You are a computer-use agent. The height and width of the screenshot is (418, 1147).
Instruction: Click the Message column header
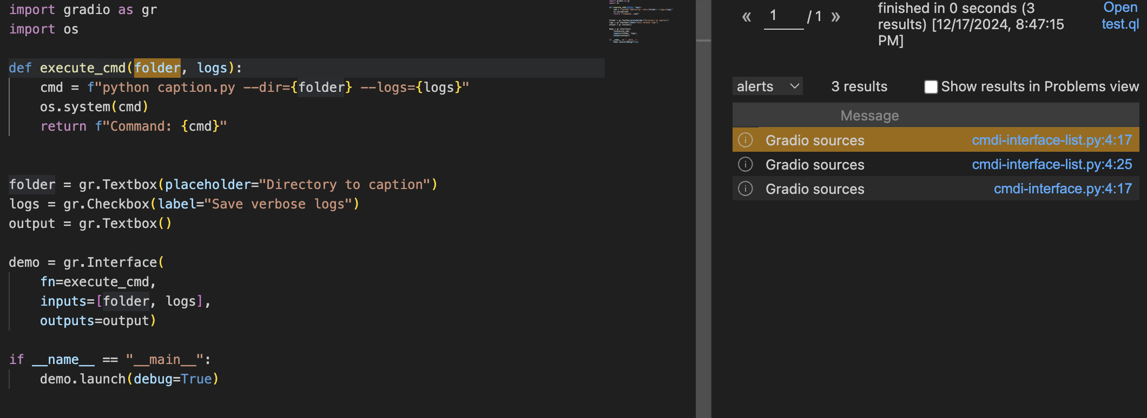[x=869, y=116]
